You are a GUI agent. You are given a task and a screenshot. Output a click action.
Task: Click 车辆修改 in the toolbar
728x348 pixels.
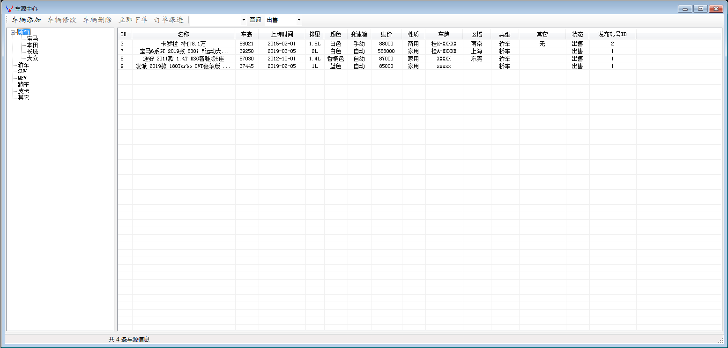[62, 20]
